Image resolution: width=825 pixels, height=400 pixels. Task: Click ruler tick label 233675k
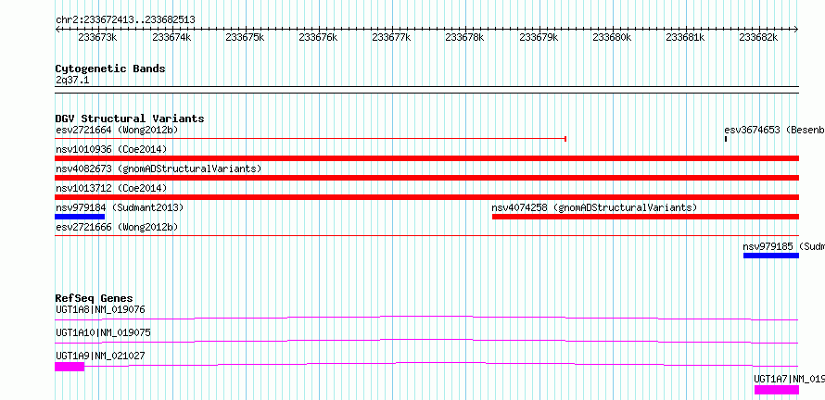245,37
